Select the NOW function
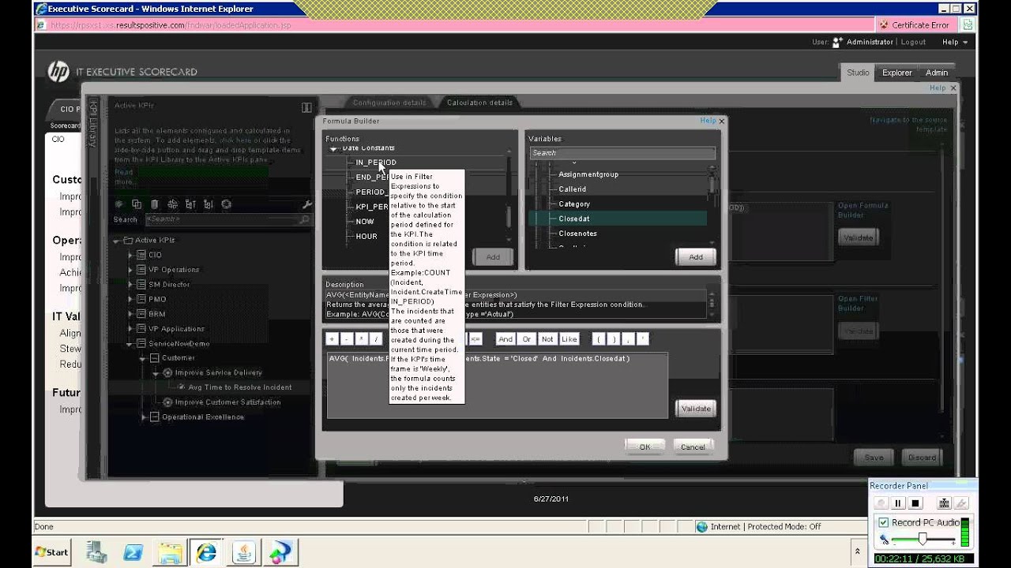Screen dimensions: 1011x568 click(365, 222)
